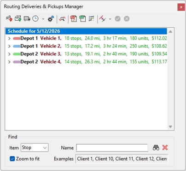Click the 13 stops text
This screenshot has width=186, height=171.
73,54
